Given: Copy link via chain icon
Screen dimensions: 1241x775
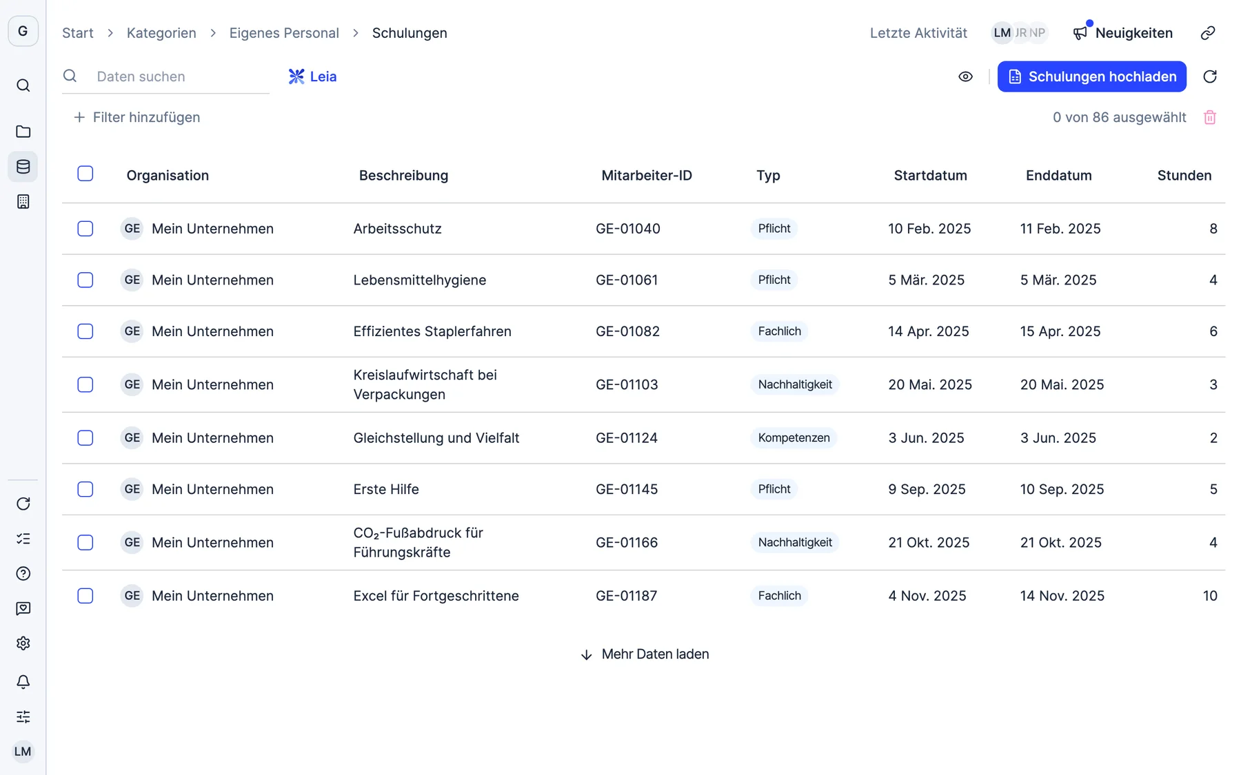Looking at the screenshot, I should pyautogui.click(x=1208, y=33).
